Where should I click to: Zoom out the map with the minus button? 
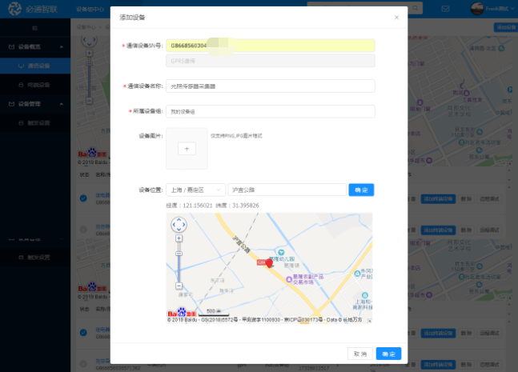(x=179, y=286)
